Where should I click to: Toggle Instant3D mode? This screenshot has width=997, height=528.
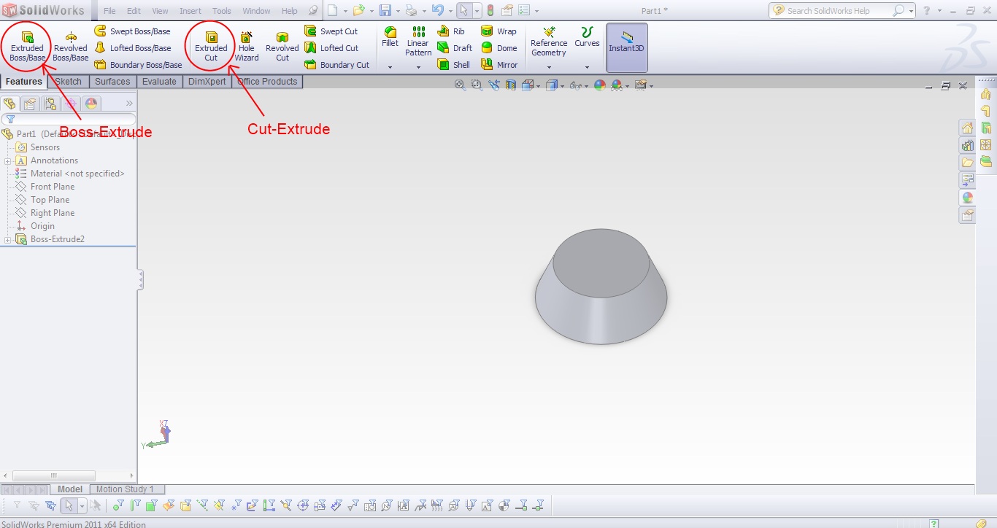pyautogui.click(x=626, y=45)
